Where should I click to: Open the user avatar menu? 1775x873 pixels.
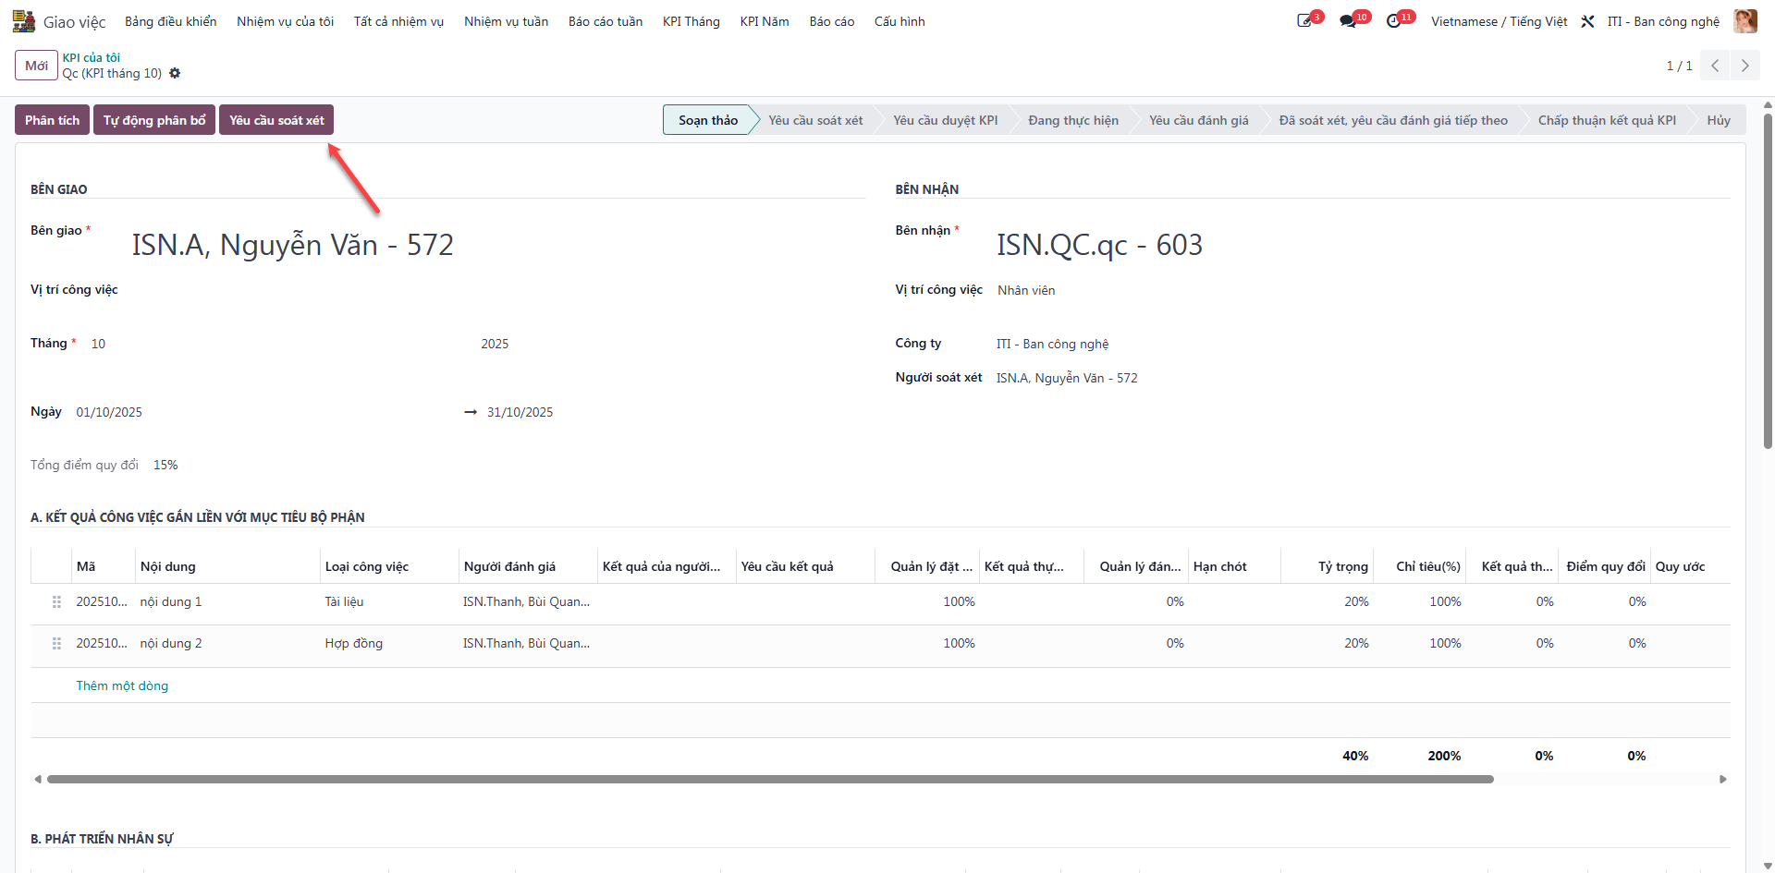point(1745,21)
